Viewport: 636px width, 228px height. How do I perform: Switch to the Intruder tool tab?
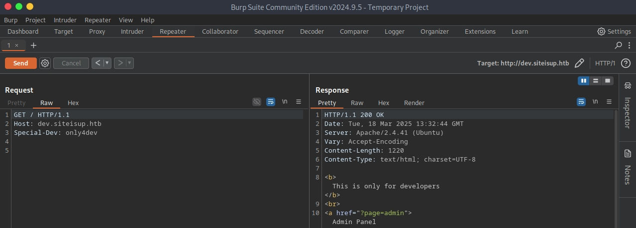(132, 31)
